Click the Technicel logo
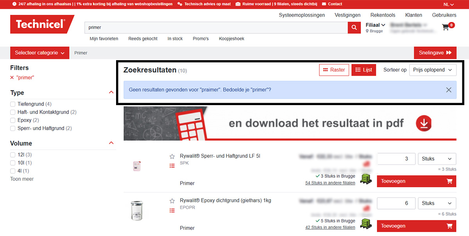 click(x=42, y=24)
